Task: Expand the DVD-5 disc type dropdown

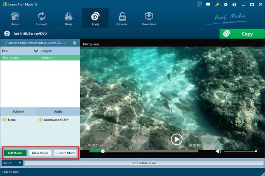Action: (x=12, y=163)
